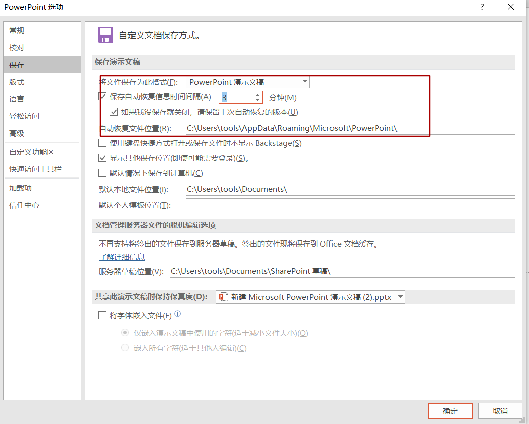
Task: Click the help question mark icon
Action: tap(482, 7)
